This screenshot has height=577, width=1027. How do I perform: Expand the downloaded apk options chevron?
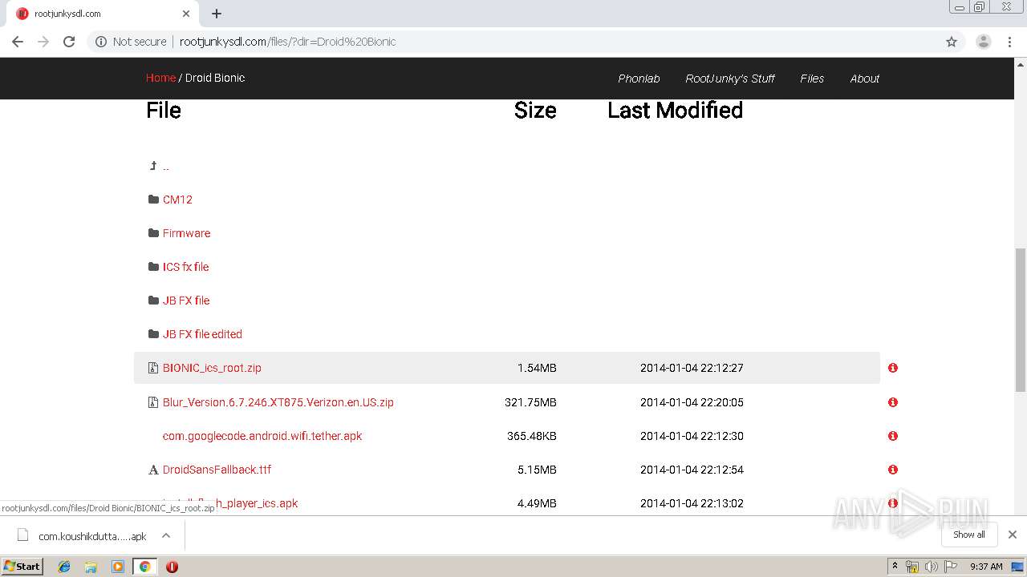(166, 535)
